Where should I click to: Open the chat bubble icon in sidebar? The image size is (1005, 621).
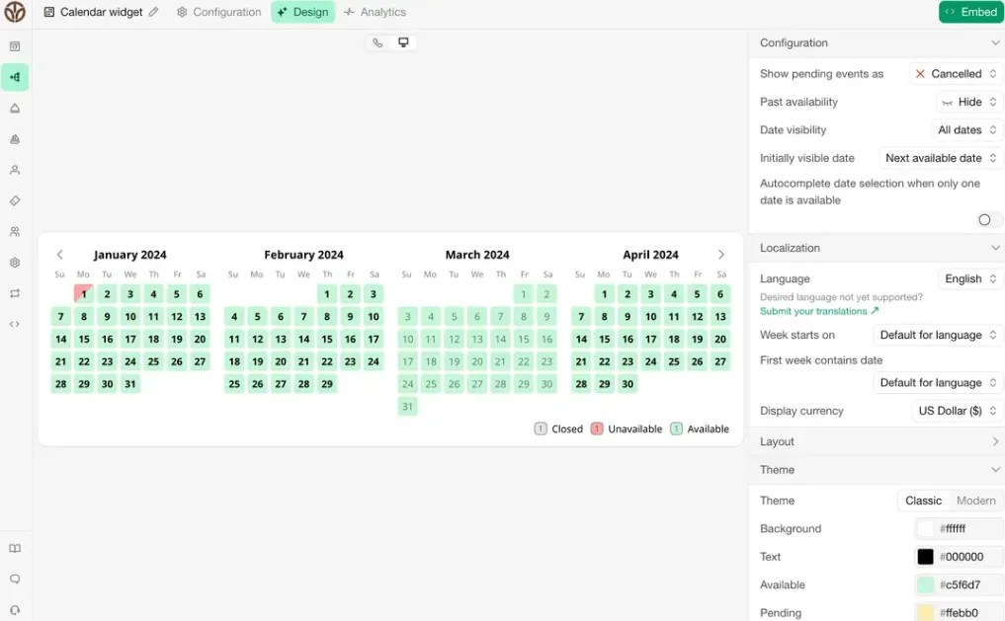click(x=15, y=579)
